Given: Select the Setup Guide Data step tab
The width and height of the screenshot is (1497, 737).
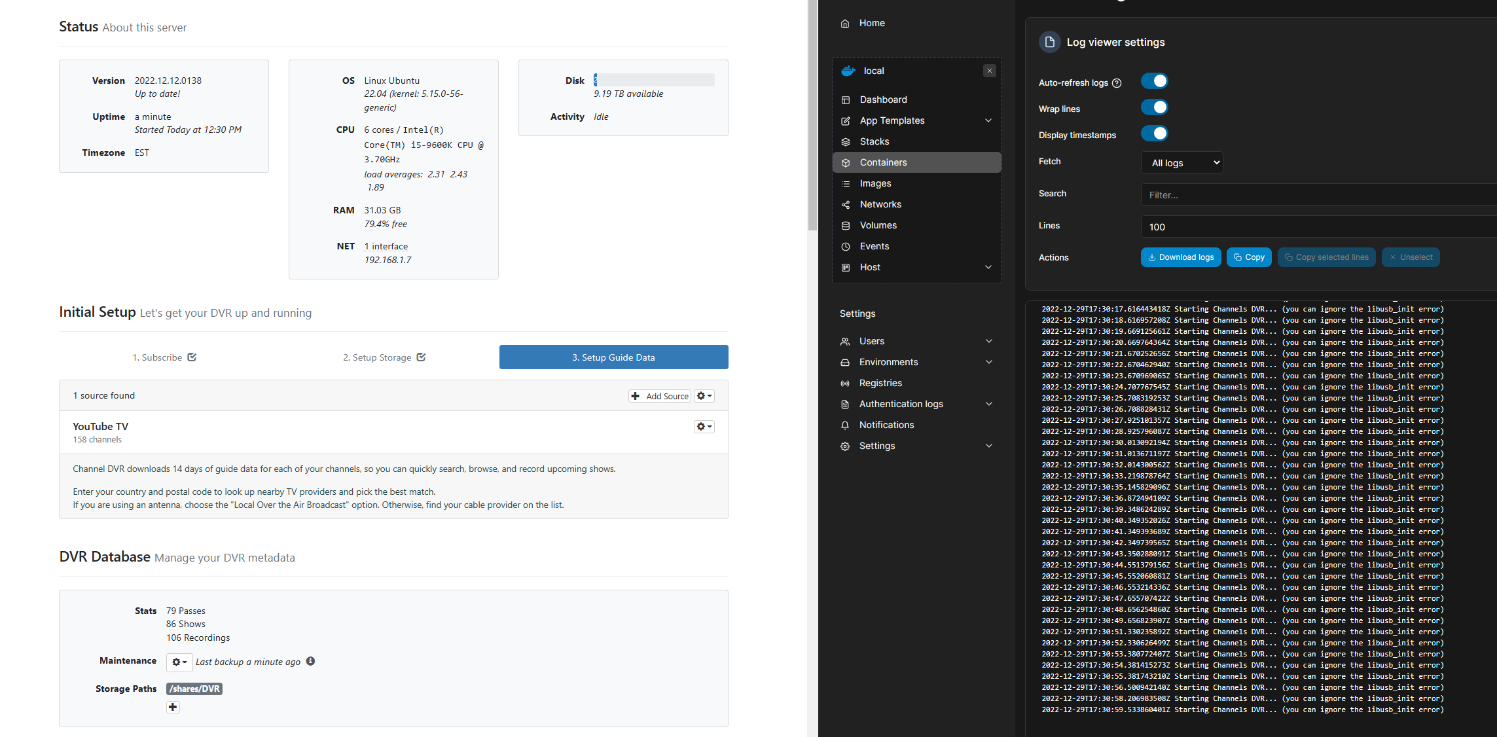Looking at the screenshot, I should pyautogui.click(x=613, y=357).
